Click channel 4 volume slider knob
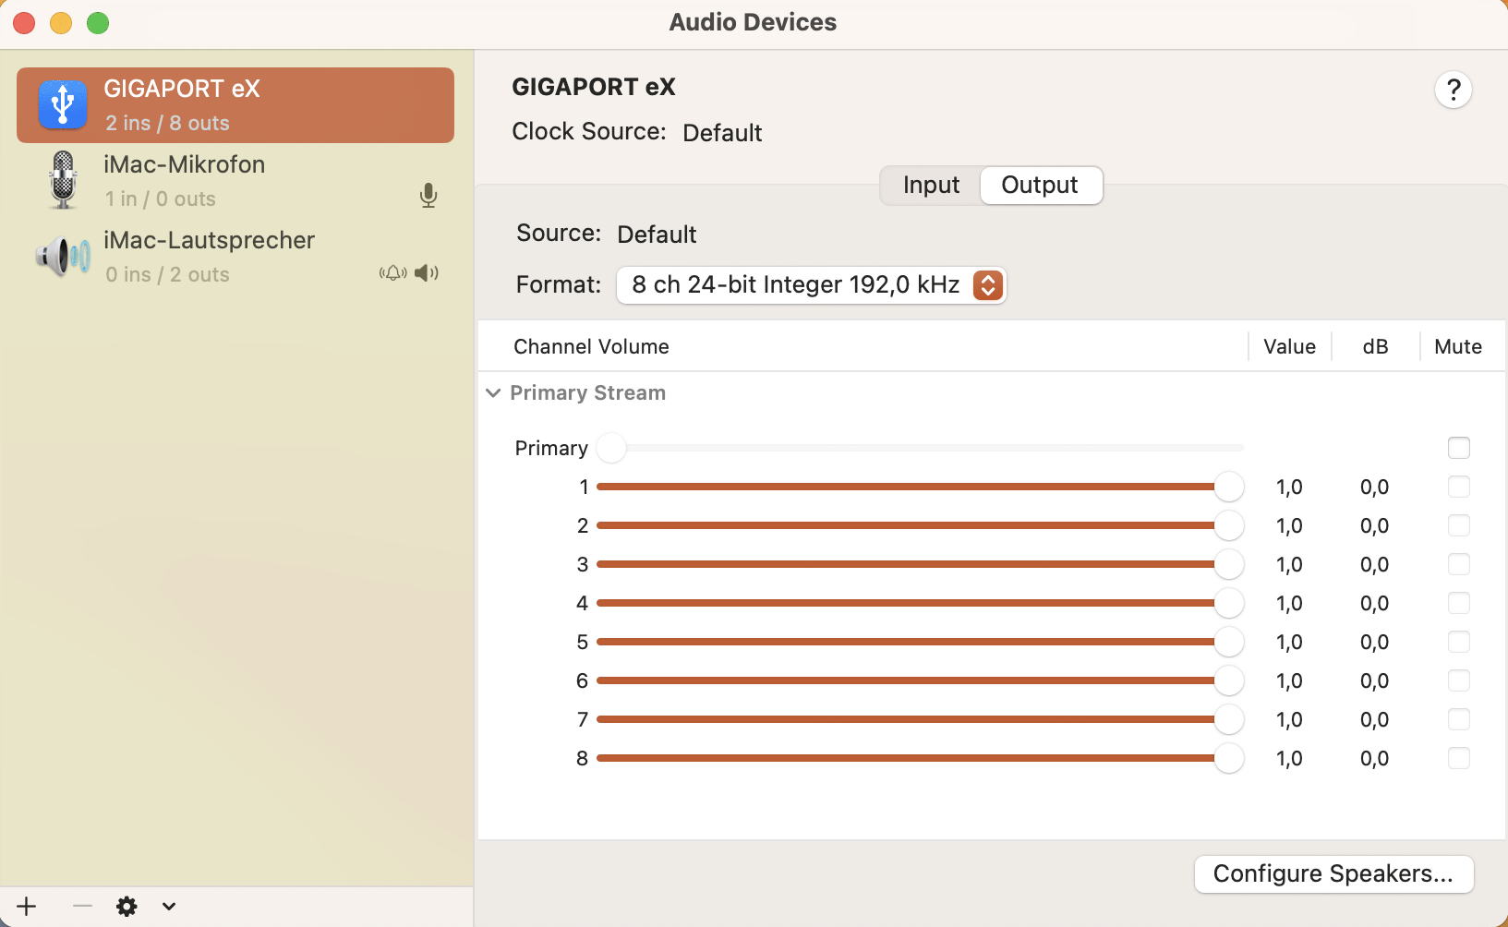This screenshot has height=927, width=1508. [x=1229, y=603]
